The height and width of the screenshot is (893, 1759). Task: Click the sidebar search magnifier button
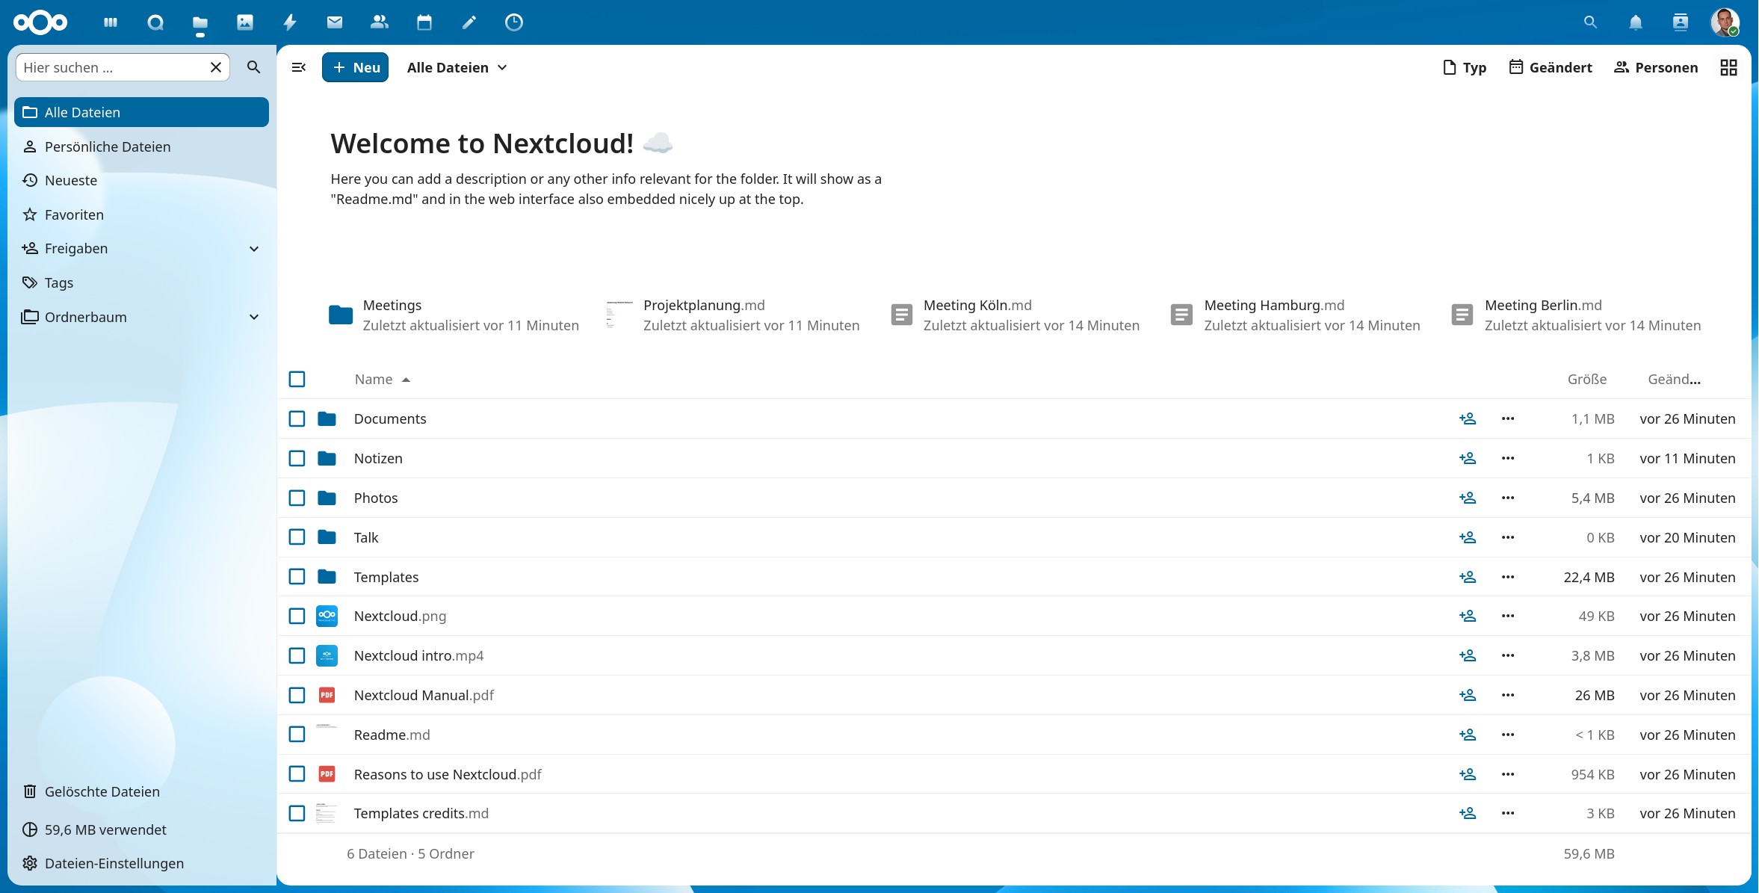tap(254, 67)
